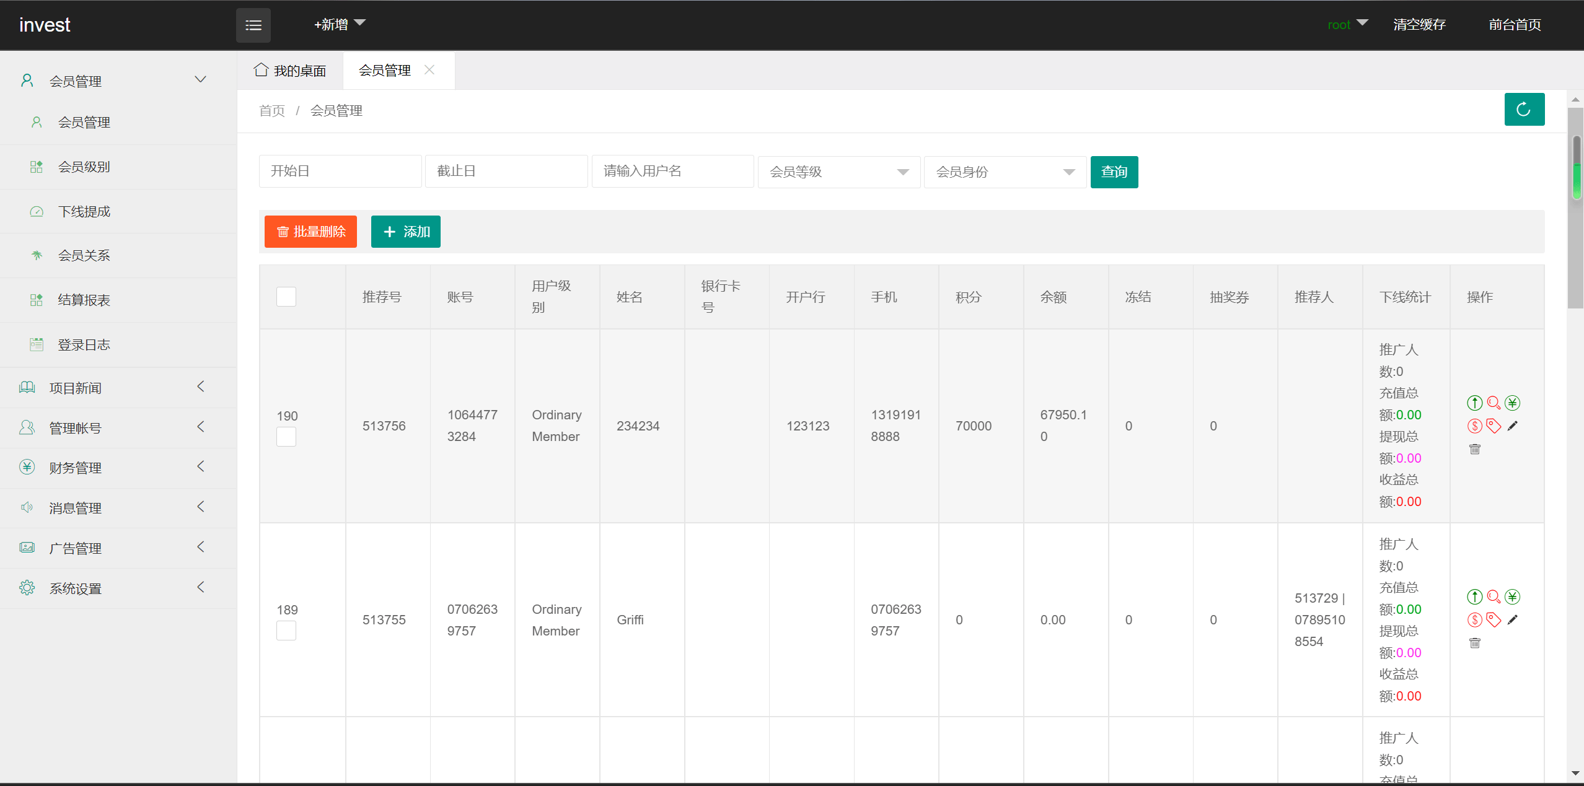Open the +新增 dropdown menu
The image size is (1584, 786).
340,25
